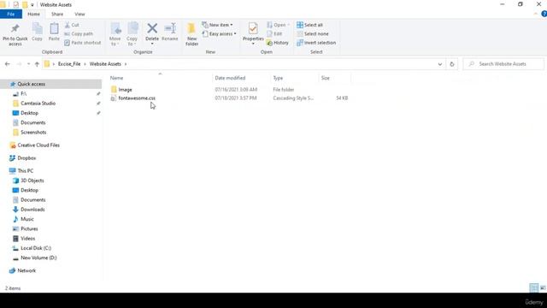Select This PC in sidebar

(x=25, y=171)
